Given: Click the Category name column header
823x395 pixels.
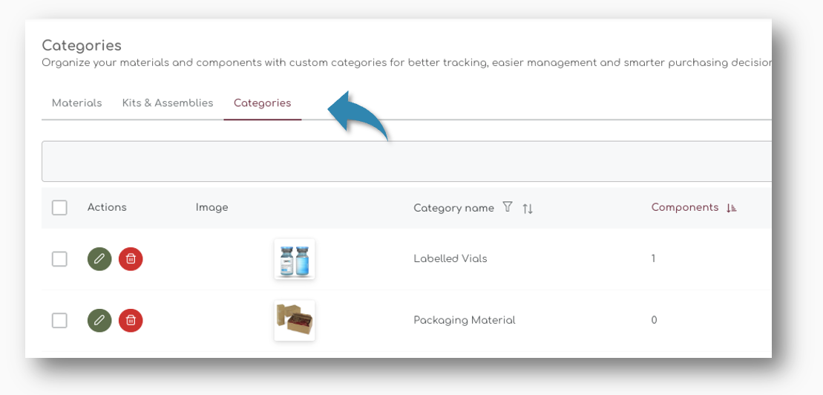Looking at the screenshot, I should tap(453, 209).
